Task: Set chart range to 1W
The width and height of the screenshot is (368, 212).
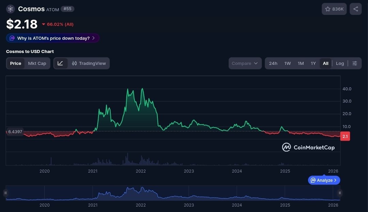Action: 288,64
